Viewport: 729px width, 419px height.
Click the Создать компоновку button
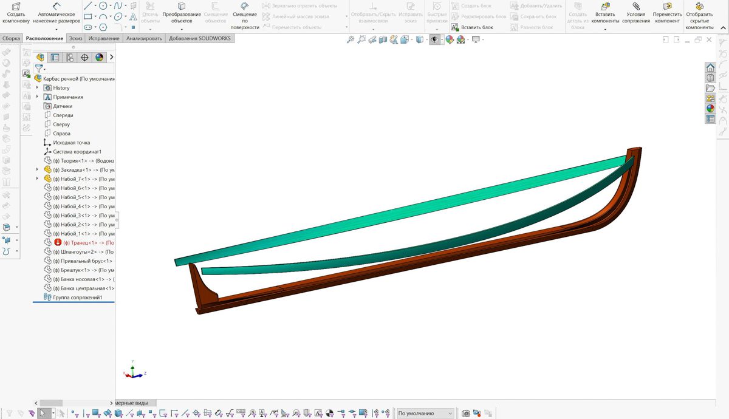click(16, 15)
